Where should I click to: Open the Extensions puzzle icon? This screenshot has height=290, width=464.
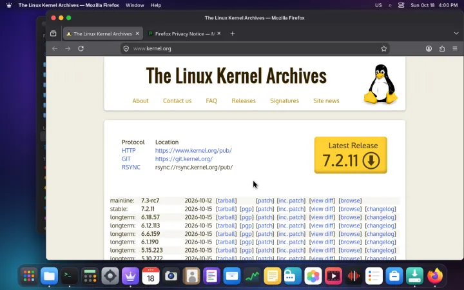442,48
